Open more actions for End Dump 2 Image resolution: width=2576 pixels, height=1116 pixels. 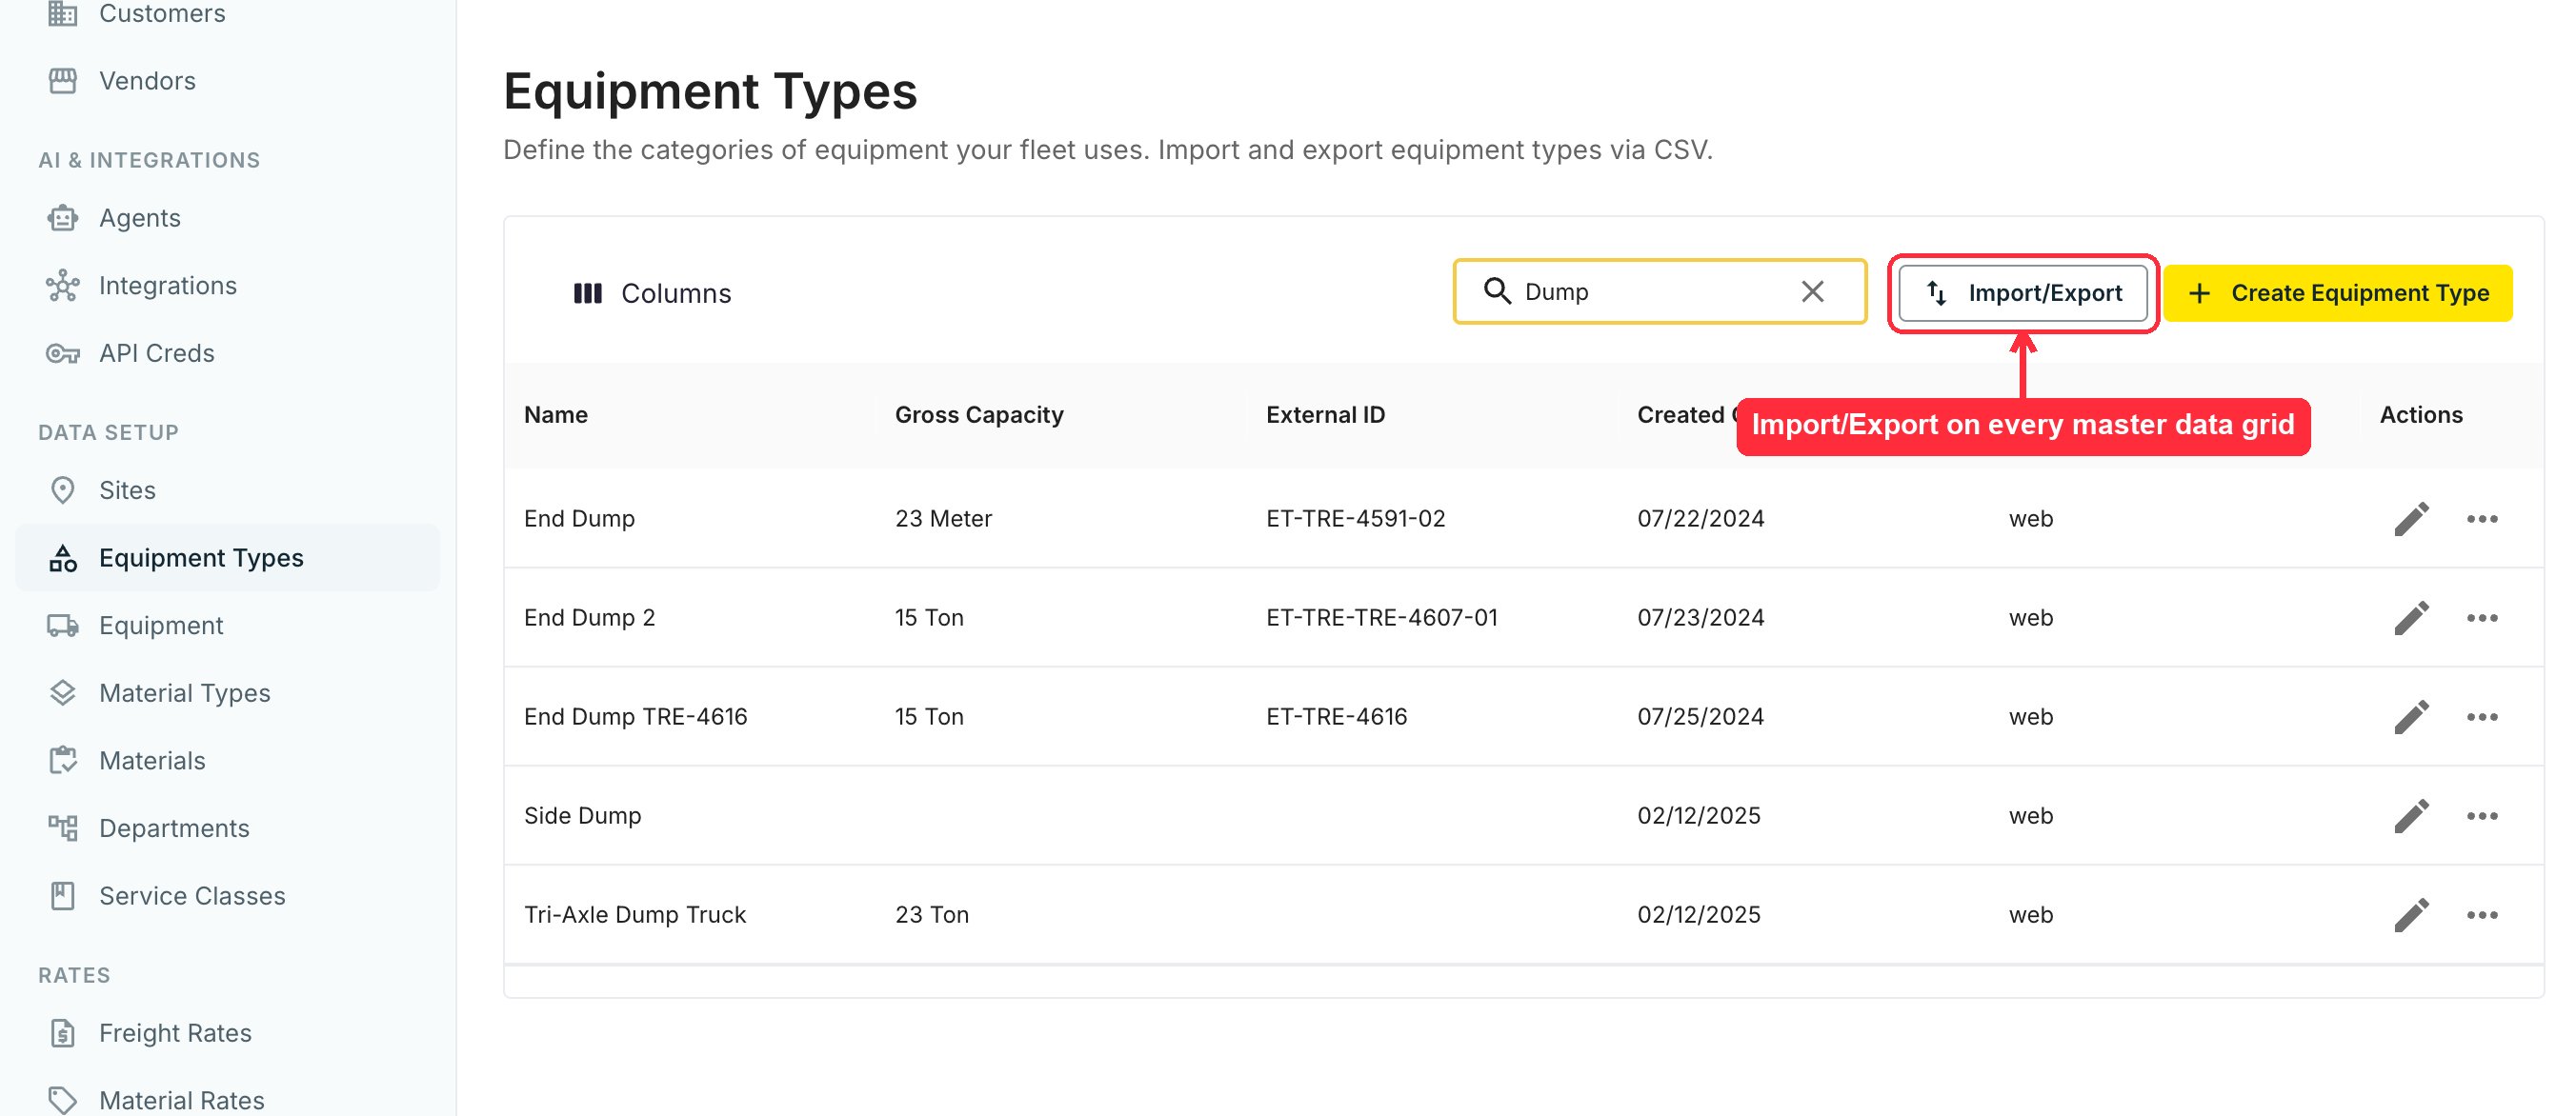pyautogui.click(x=2482, y=618)
